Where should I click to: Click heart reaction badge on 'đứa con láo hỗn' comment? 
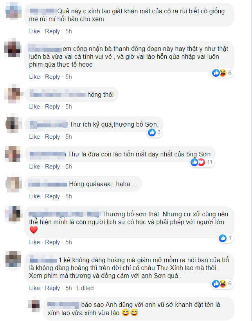[x=202, y=162]
